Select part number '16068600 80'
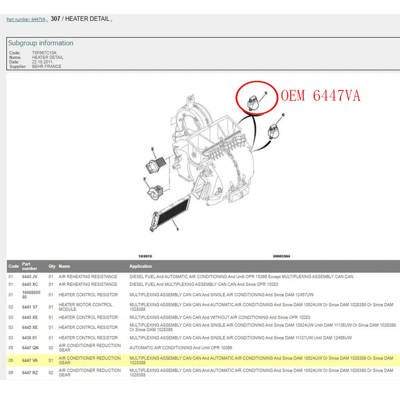This screenshot has width=400, height=400. [31, 295]
